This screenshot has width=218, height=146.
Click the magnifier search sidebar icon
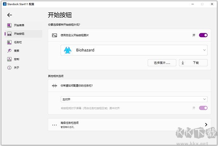9,51
